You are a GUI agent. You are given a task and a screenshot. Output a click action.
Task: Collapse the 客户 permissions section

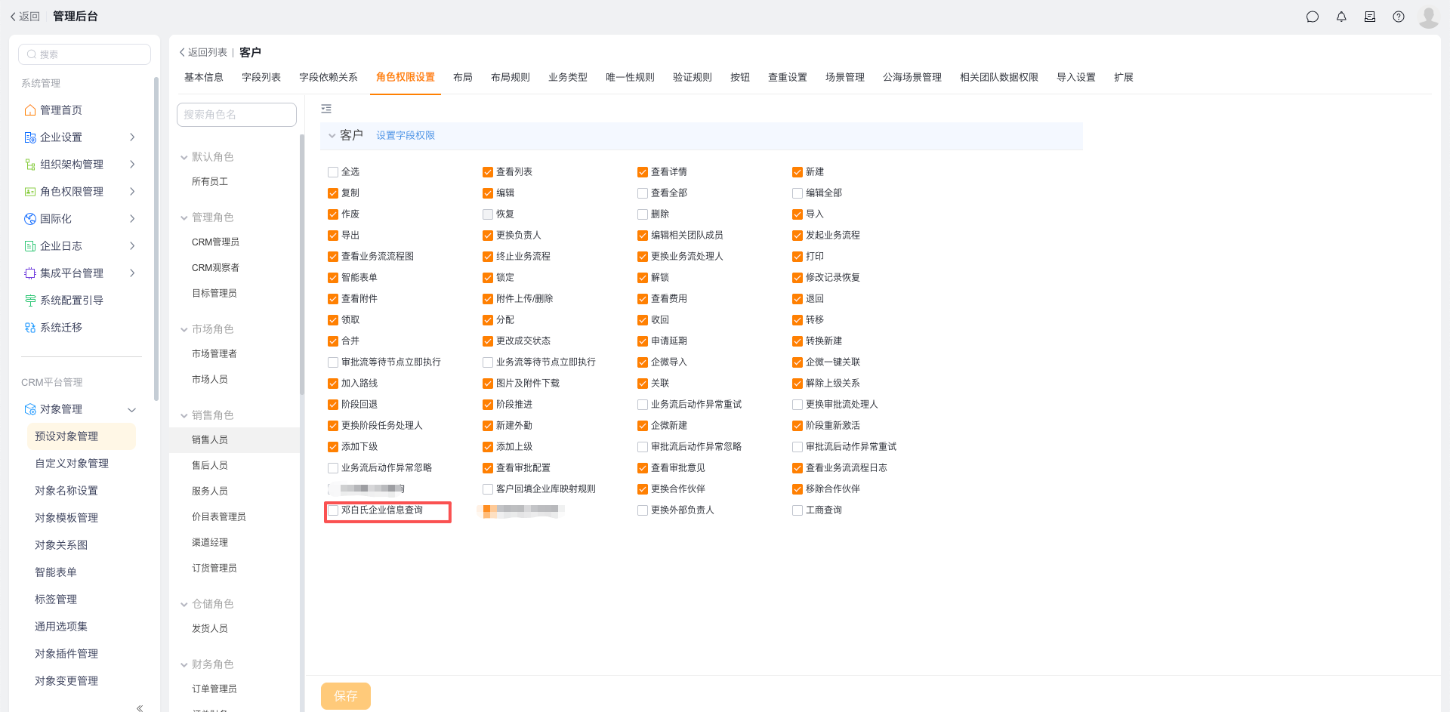click(x=332, y=136)
